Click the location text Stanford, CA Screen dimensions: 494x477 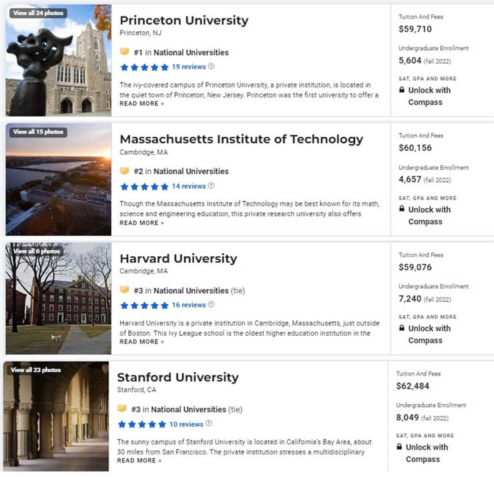[136, 390]
